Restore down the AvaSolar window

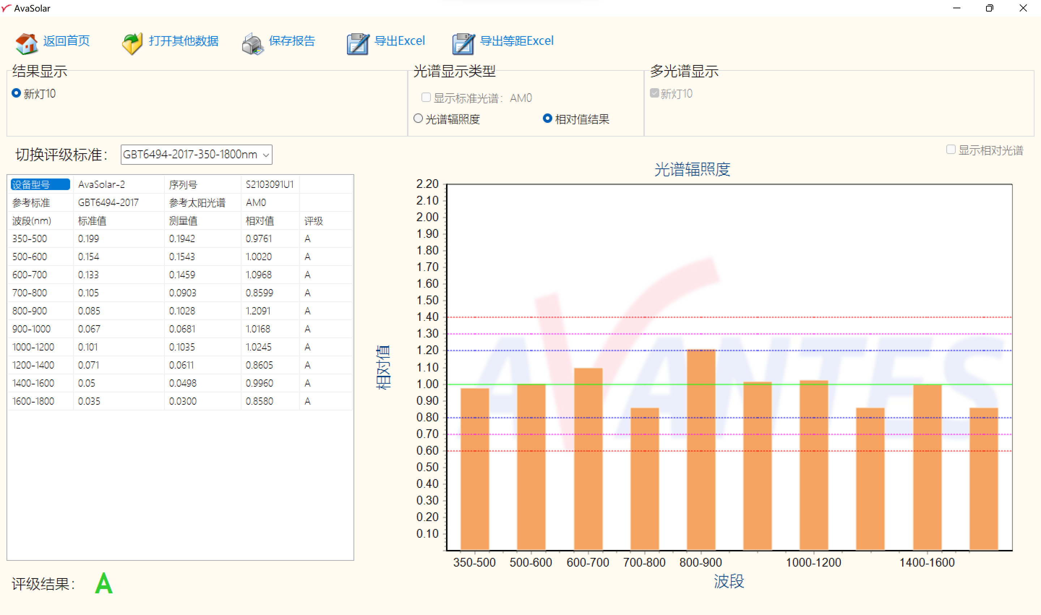(x=990, y=8)
